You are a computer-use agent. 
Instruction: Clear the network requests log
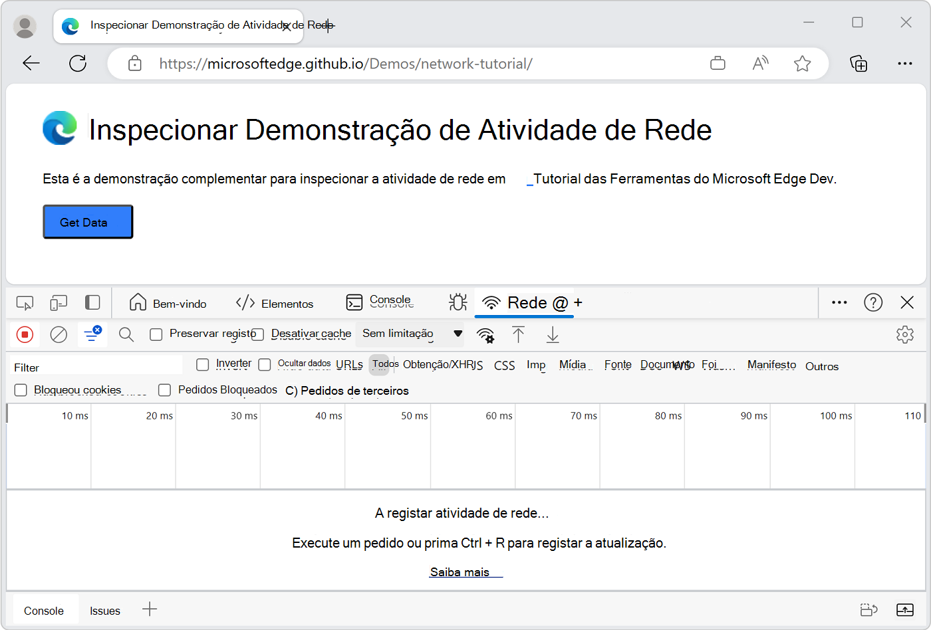pyautogui.click(x=59, y=334)
